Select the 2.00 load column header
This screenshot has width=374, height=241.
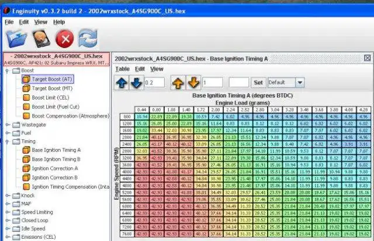[x=216, y=110]
